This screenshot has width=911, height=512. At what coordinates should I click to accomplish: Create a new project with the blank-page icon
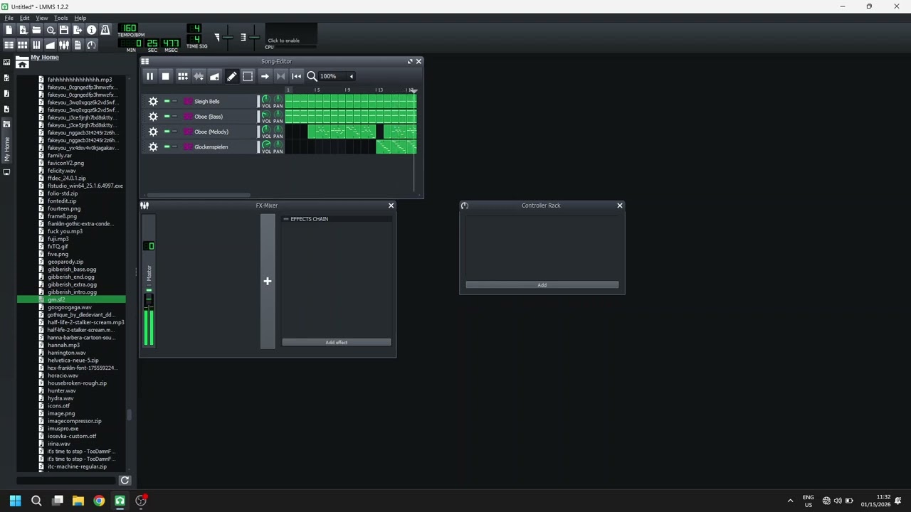click(x=9, y=30)
